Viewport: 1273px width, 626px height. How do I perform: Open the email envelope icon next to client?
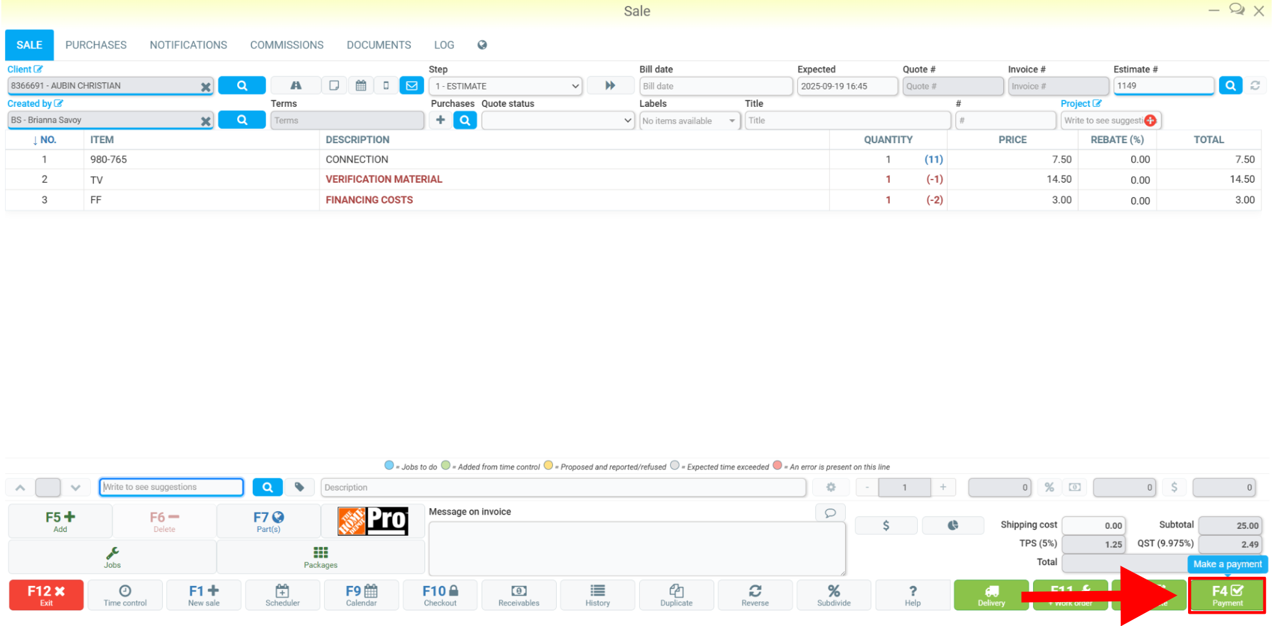coord(412,86)
